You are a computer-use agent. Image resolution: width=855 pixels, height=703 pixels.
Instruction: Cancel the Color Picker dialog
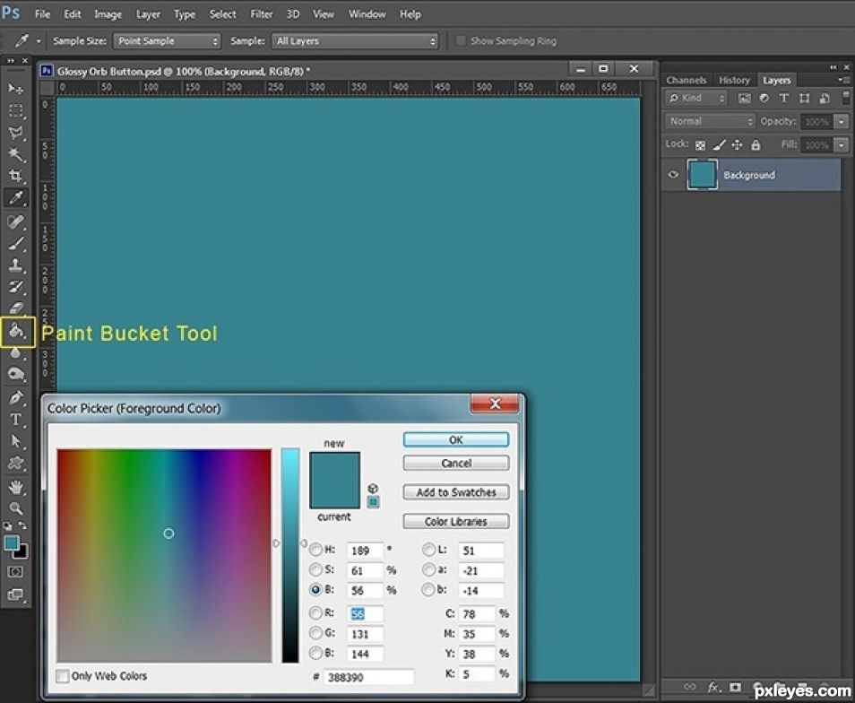point(456,464)
